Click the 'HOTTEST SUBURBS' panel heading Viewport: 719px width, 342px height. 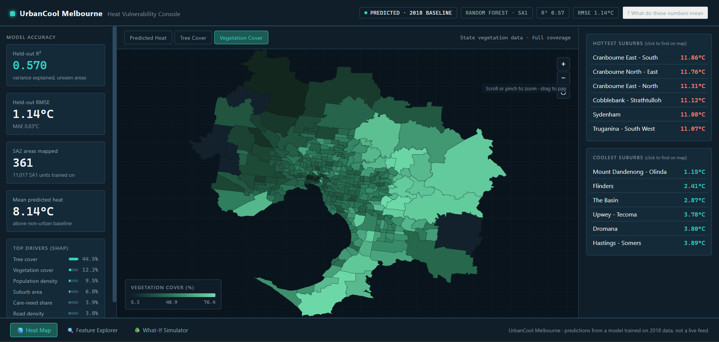click(x=618, y=43)
